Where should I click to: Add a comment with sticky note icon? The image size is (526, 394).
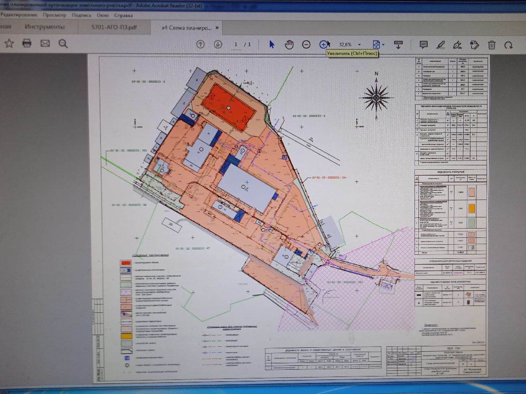pyautogui.click(x=423, y=45)
